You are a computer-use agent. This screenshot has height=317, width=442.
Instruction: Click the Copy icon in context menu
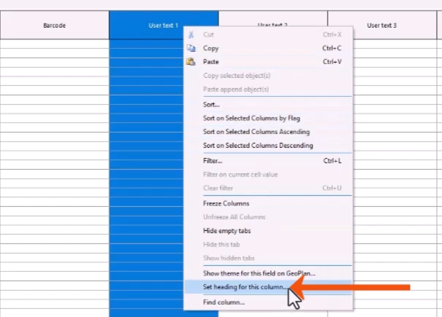click(x=191, y=48)
